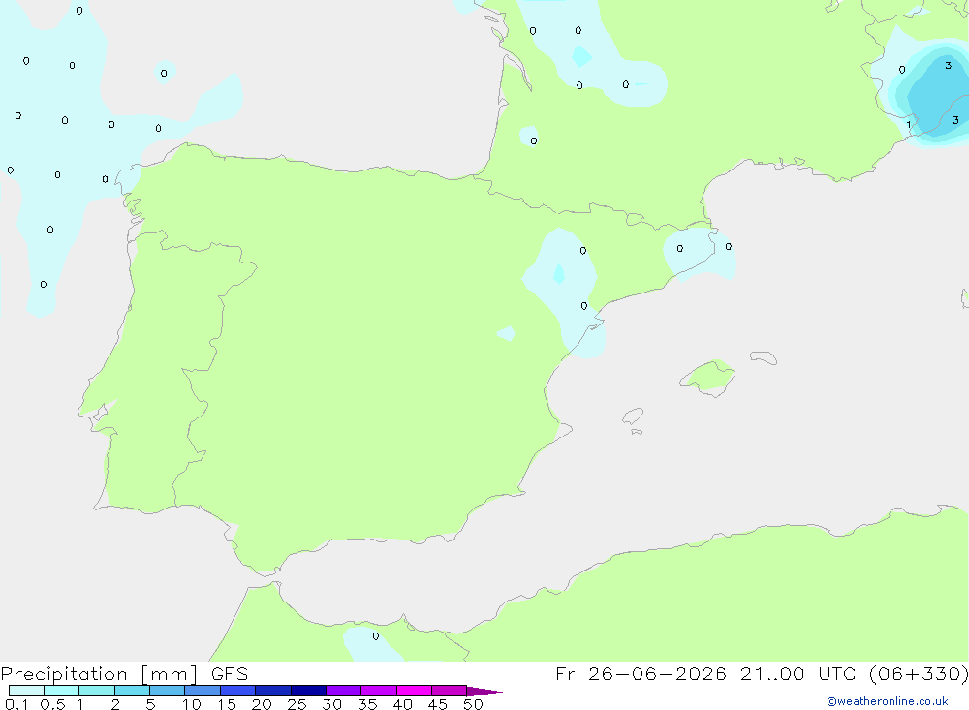
Task: Click the '10' legend scale number
Action: pyautogui.click(x=191, y=704)
